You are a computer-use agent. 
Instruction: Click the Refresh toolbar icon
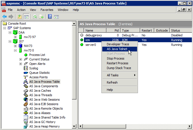35,16
